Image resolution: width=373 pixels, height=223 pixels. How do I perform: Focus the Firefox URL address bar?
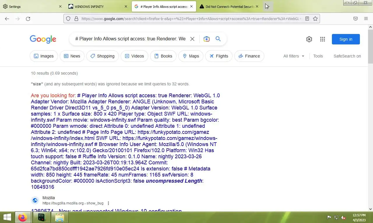pos(191,19)
